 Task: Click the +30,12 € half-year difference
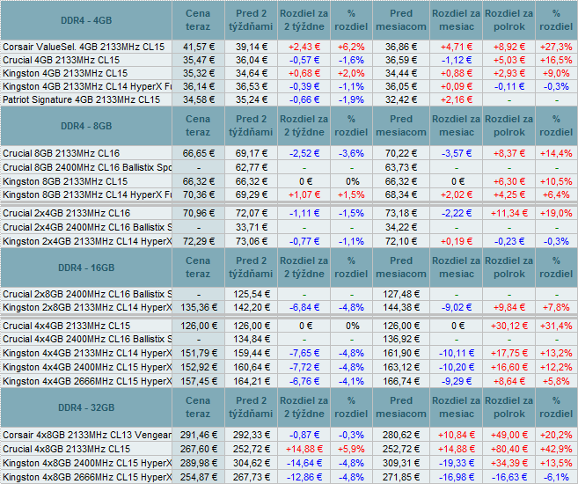[x=509, y=326]
